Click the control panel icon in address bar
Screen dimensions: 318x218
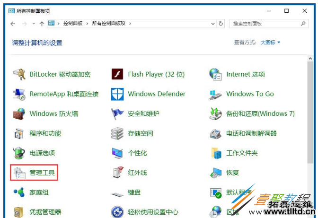tap(51, 23)
